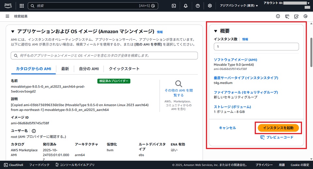Viewport: 313px width, 169px height.
Task: Open その他の AMI を閲覧する link
Action: tap(178, 92)
